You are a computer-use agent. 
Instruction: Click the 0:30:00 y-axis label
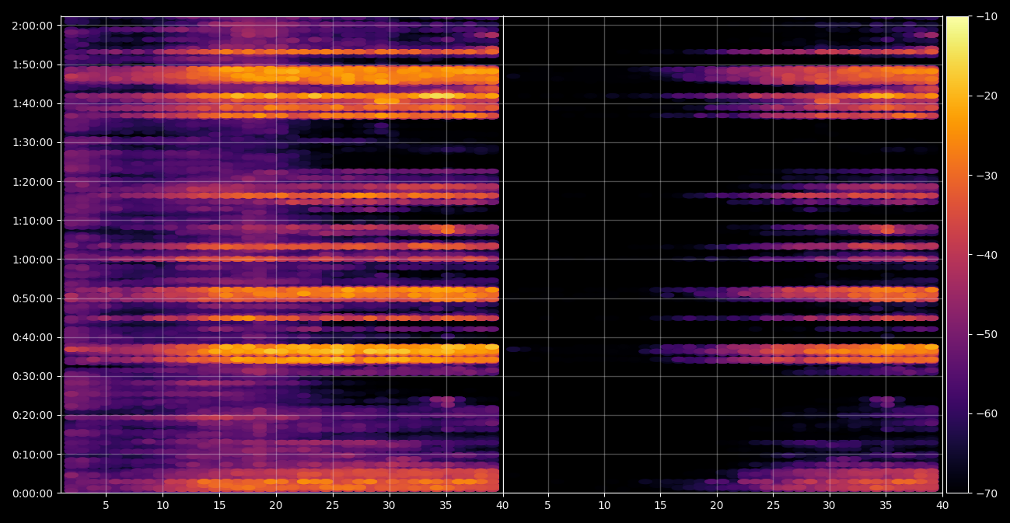(33, 375)
